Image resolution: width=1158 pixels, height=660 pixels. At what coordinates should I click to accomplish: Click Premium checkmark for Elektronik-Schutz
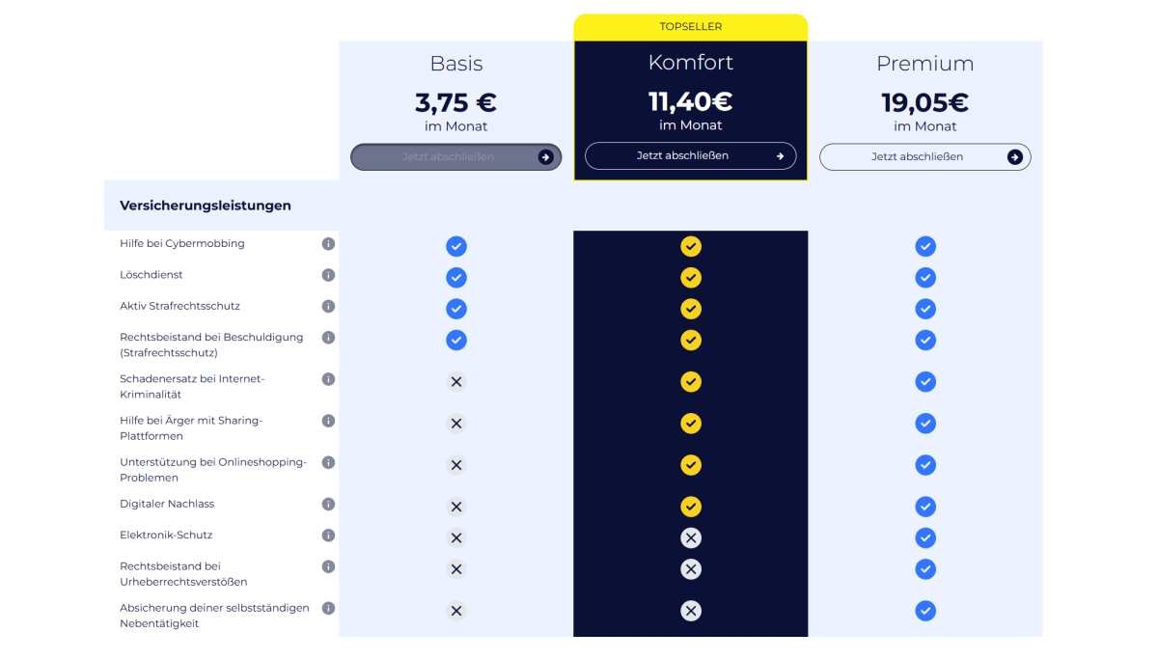(925, 537)
